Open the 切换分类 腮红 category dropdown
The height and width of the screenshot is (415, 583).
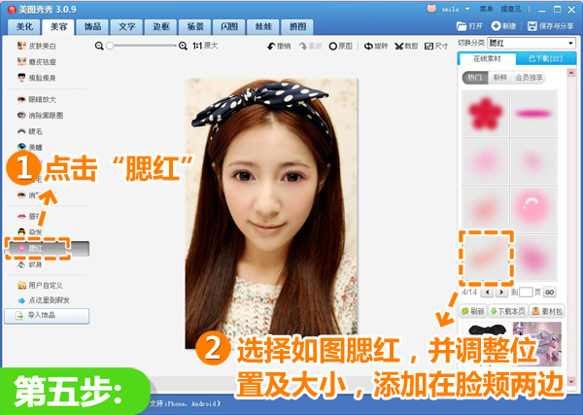tap(532, 43)
